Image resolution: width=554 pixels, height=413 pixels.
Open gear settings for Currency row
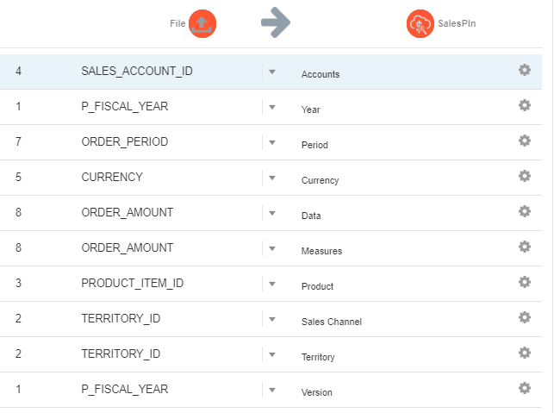pyautogui.click(x=524, y=176)
